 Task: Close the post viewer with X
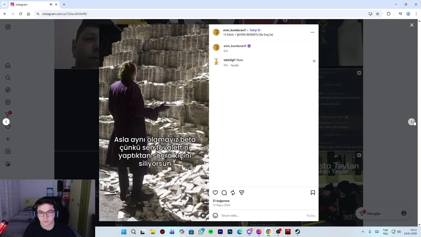click(411, 25)
